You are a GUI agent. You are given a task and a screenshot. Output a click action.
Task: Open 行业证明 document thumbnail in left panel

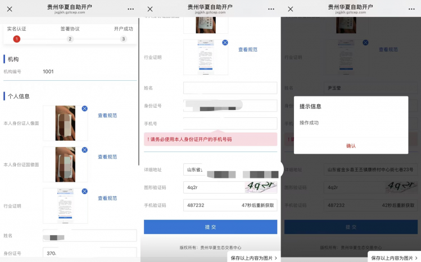[65, 206]
